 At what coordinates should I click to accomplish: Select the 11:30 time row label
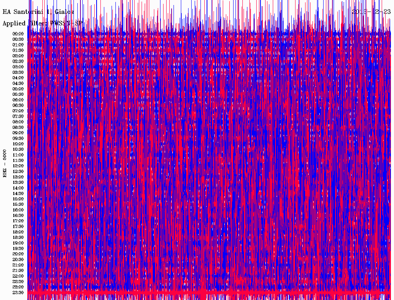[x=18, y=160]
